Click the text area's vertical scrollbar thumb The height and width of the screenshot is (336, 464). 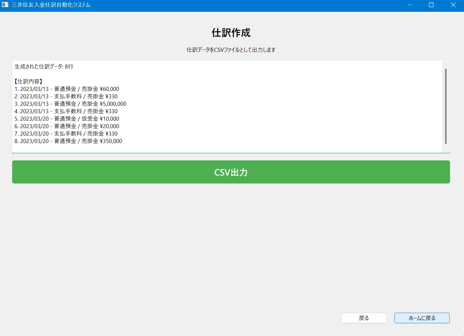click(x=446, y=106)
